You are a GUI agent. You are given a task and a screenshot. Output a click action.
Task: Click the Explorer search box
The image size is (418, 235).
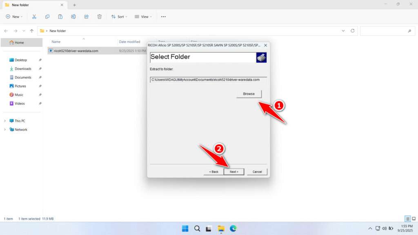pos(388,31)
